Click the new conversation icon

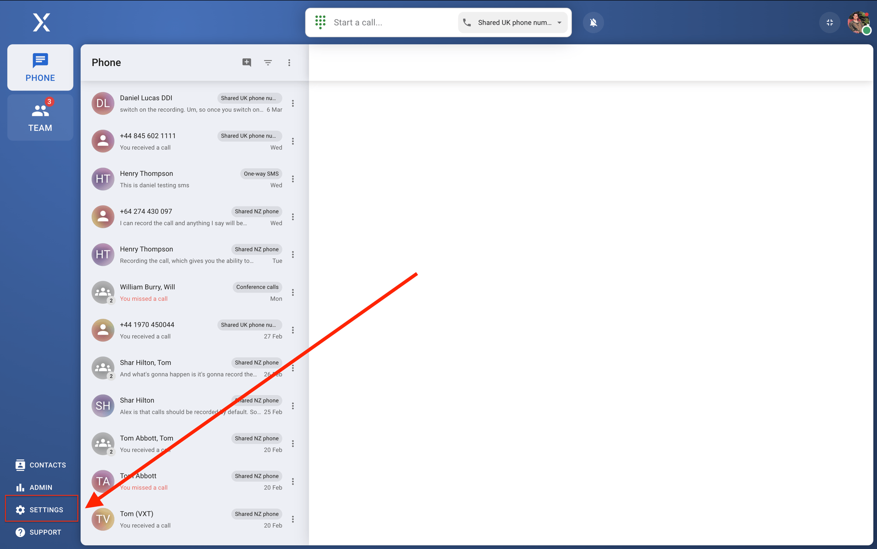click(246, 62)
